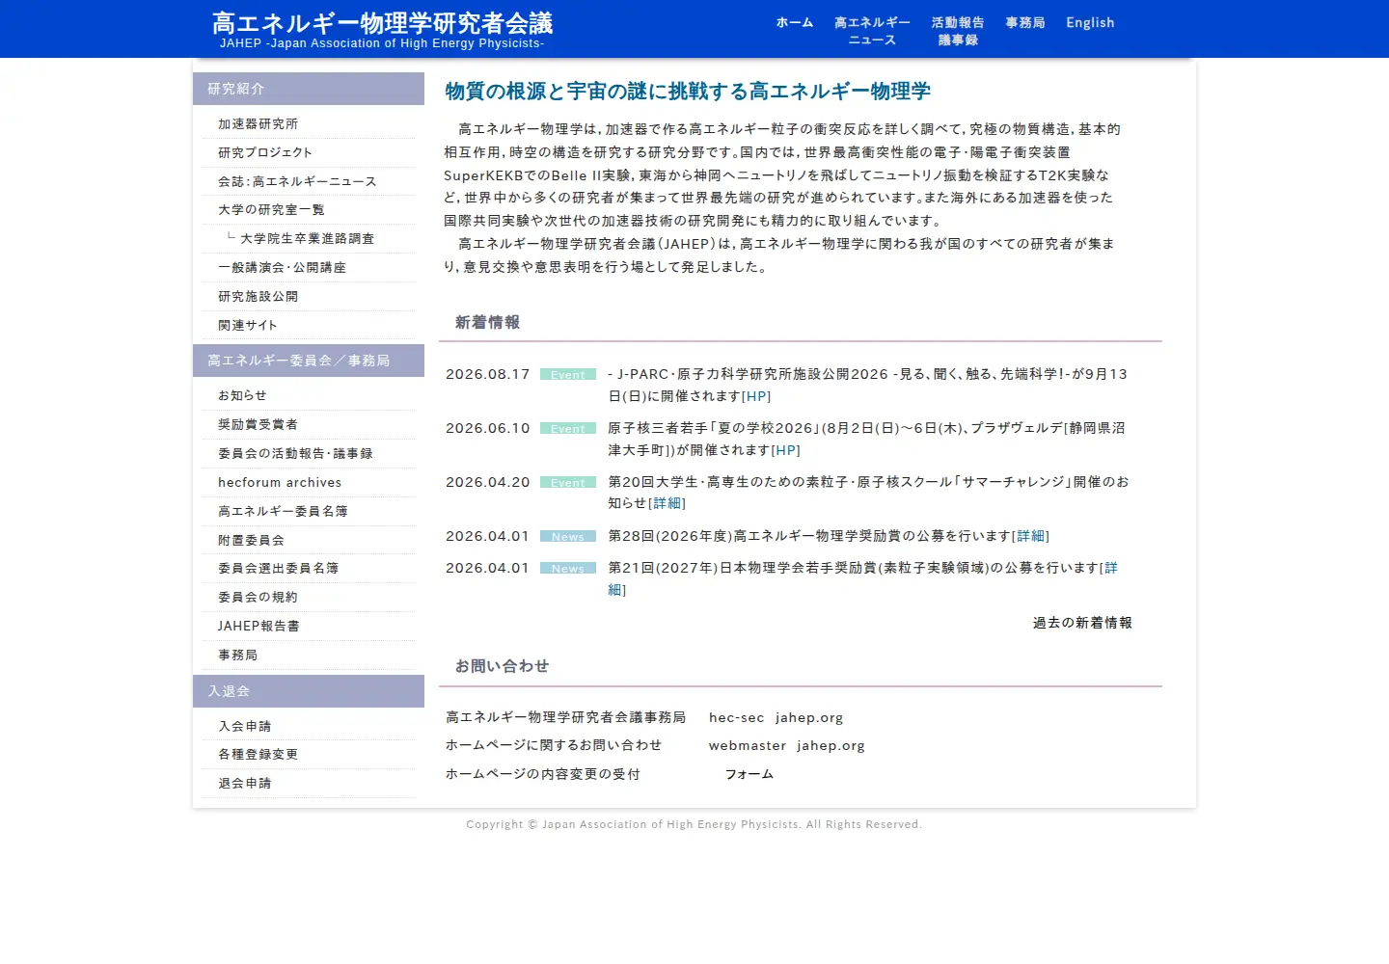1389x964 pixels.
Task: Open HP link for 夏の学校2026 news
Action: [x=785, y=450]
